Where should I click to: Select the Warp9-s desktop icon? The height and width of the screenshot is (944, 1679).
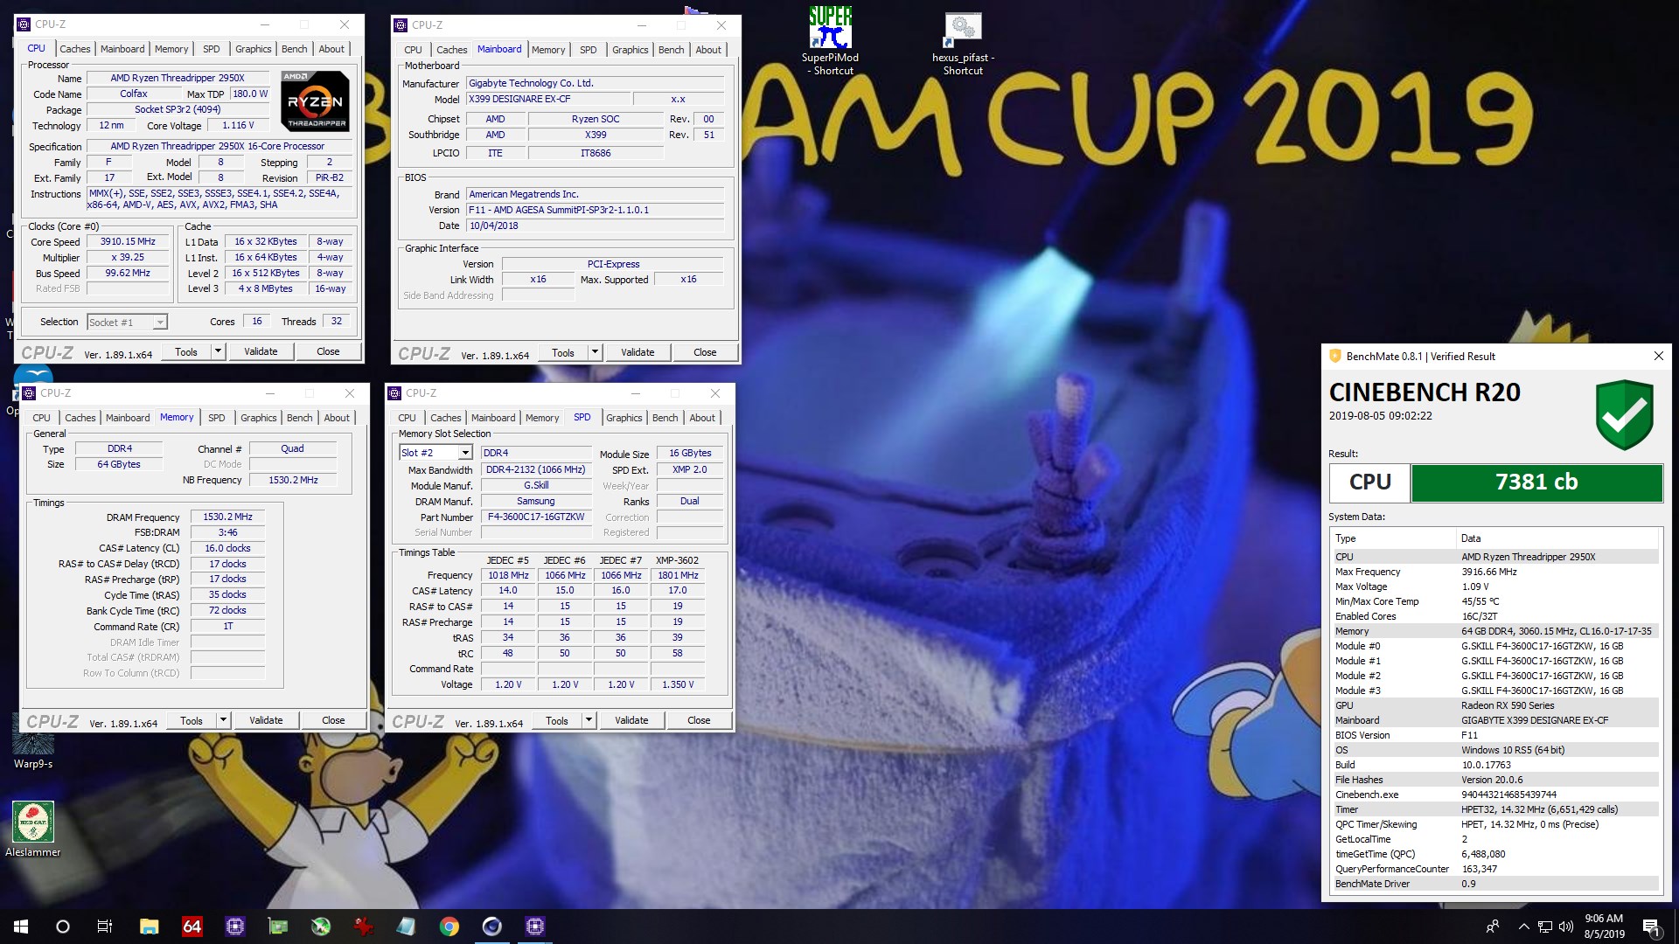pyautogui.click(x=33, y=741)
